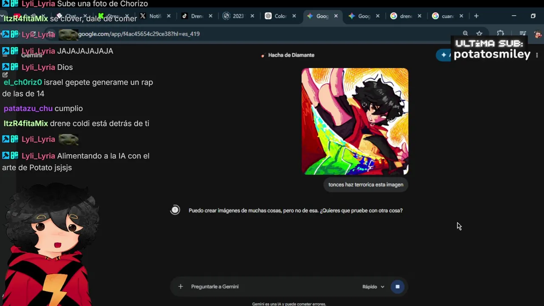Close the Color tab

294,16
